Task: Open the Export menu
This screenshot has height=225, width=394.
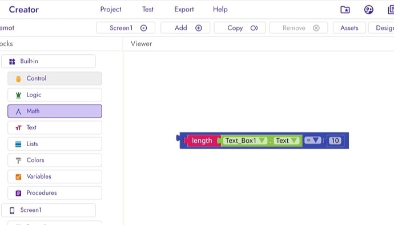Action: coord(184,9)
